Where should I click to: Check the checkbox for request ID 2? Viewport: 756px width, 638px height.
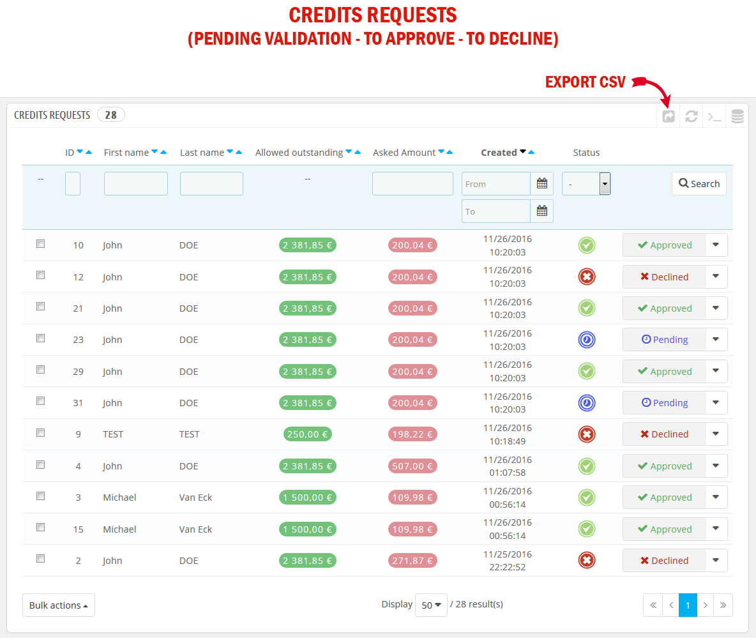[41, 559]
